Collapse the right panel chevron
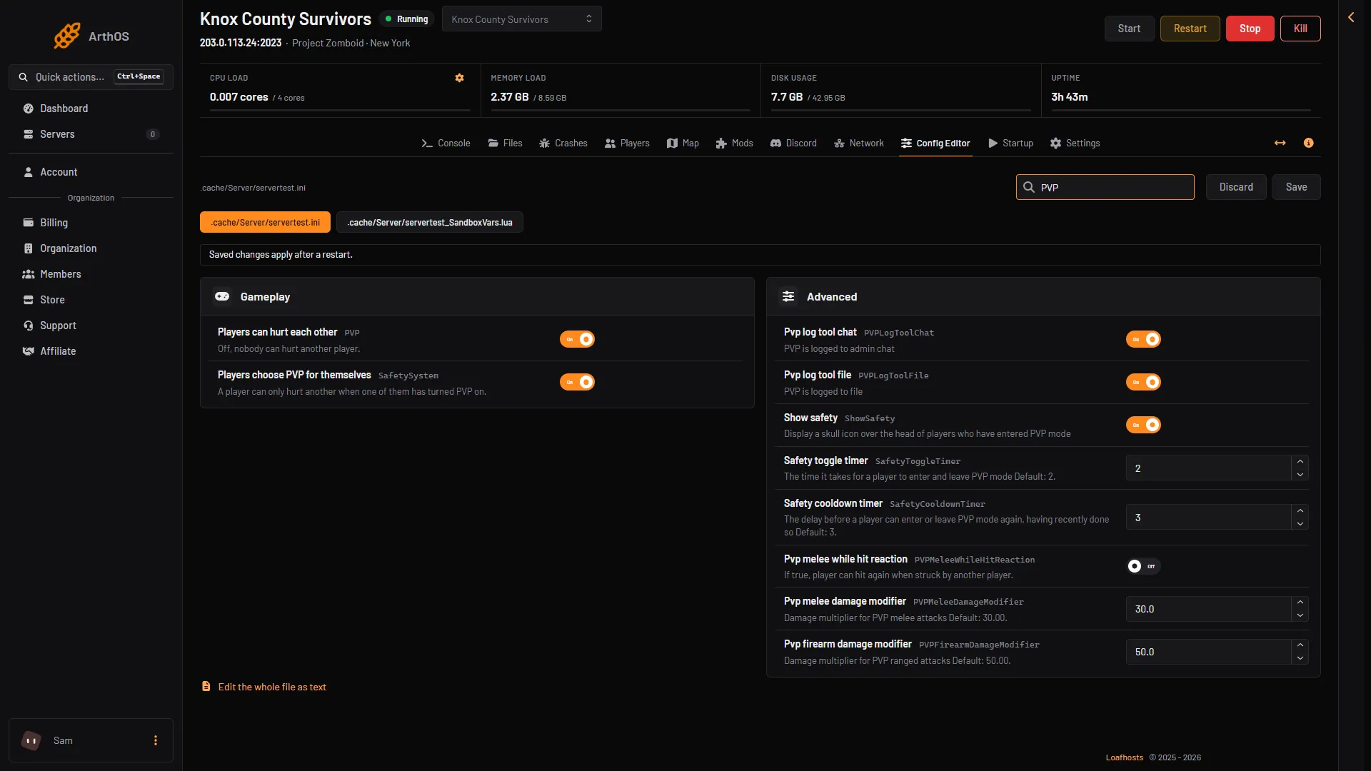Screen dimensions: 1371x771 click(x=1351, y=17)
